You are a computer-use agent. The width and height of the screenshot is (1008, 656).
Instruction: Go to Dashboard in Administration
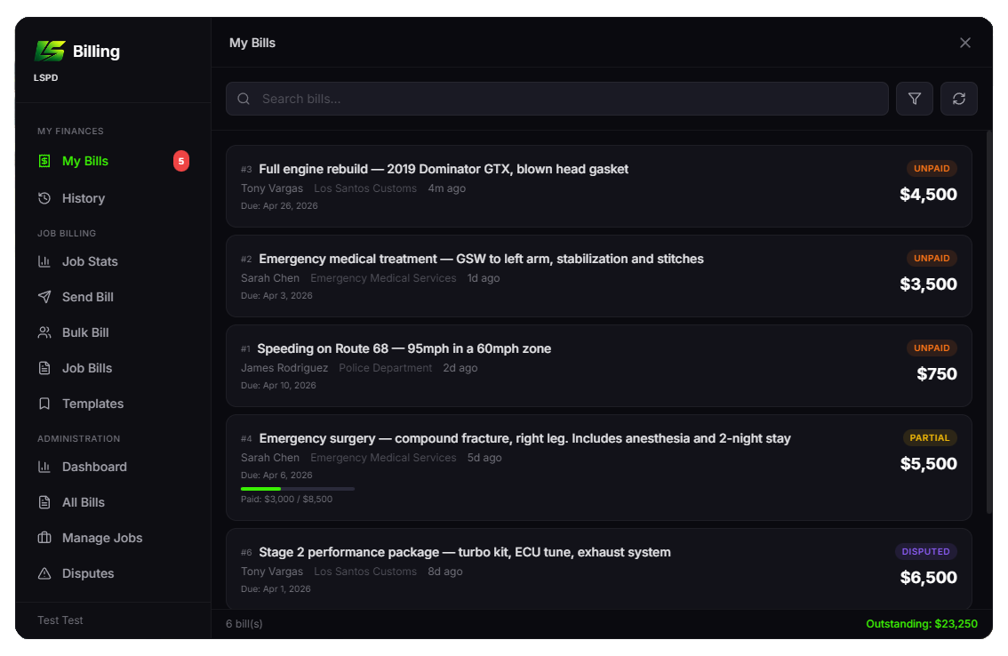(94, 467)
